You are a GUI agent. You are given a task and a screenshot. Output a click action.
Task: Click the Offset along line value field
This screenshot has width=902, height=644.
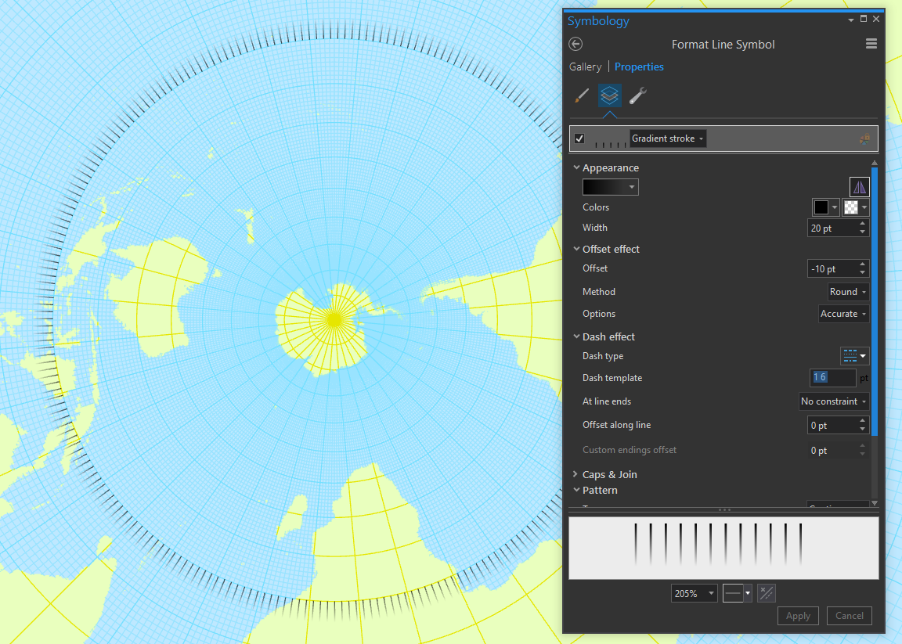click(832, 425)
